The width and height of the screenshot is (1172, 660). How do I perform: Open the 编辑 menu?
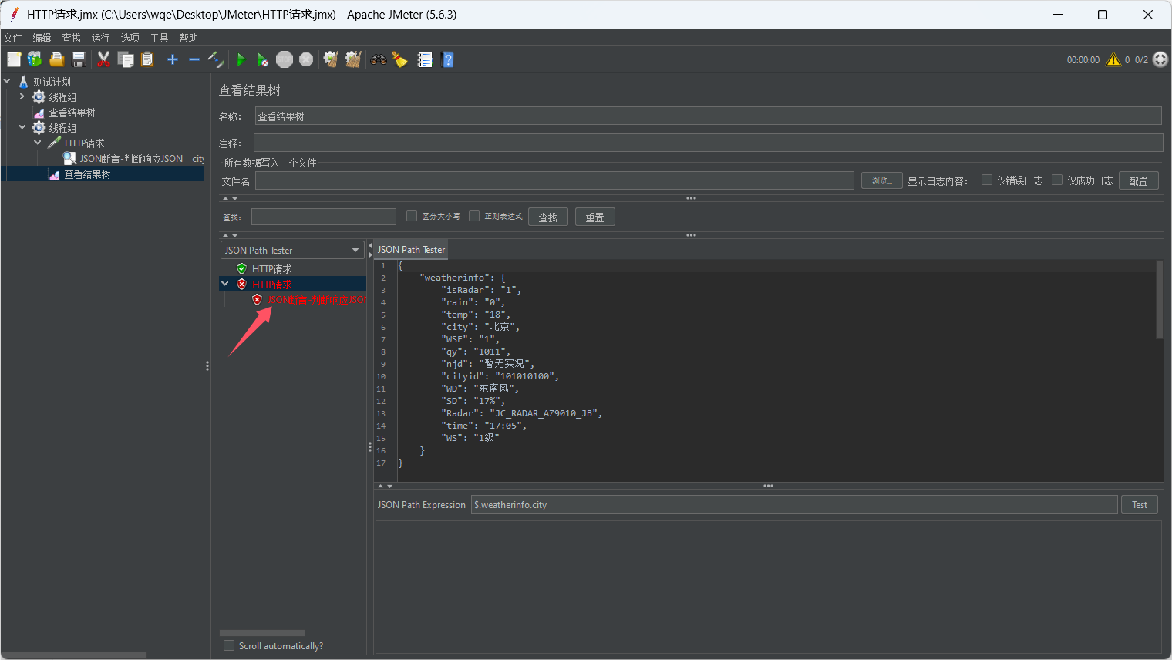tap(42, 38)
